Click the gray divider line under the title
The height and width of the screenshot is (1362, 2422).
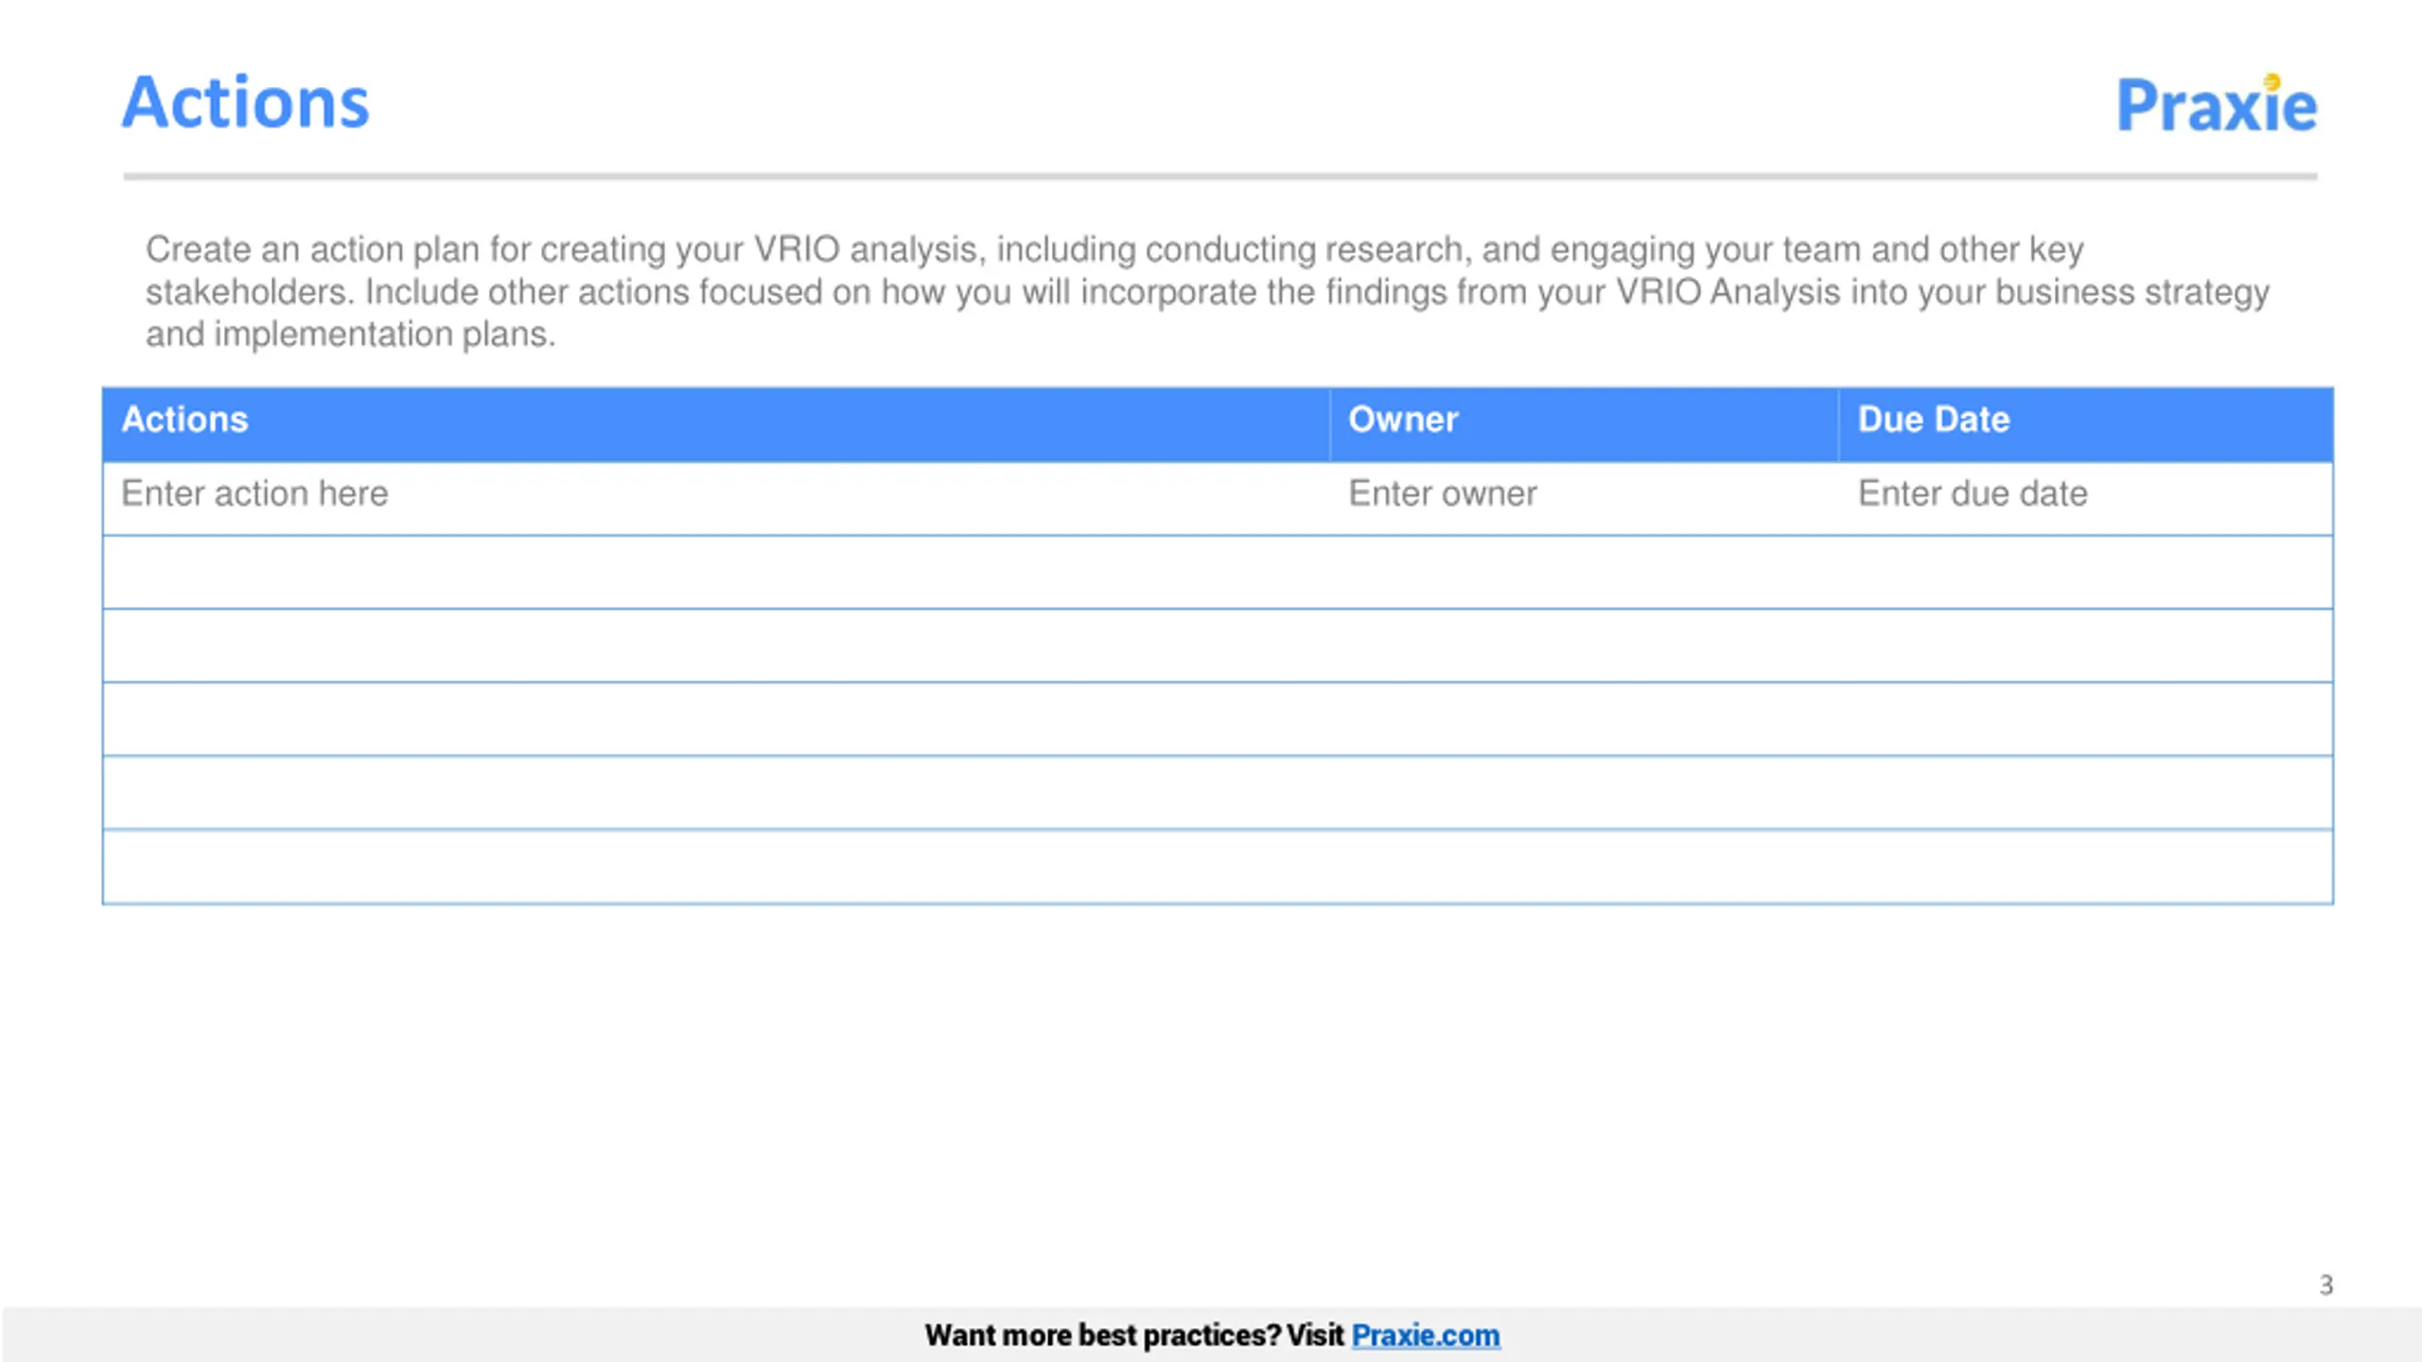coord(1219,177)
